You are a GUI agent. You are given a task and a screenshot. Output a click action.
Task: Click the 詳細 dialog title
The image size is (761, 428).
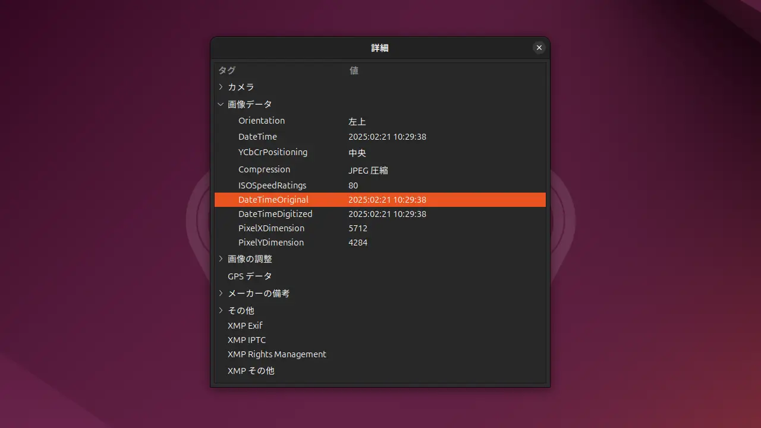[380, 48]
